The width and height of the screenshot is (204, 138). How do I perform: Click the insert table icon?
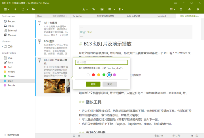coord(110,9)
